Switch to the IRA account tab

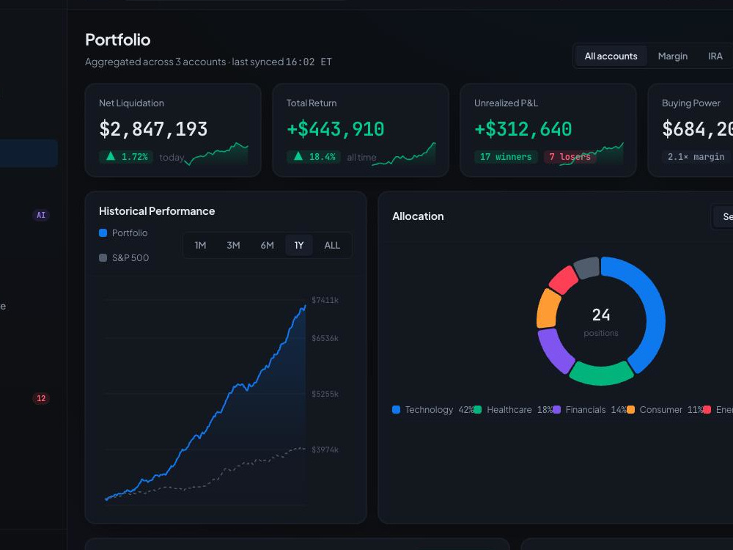[x=715, y=56]
